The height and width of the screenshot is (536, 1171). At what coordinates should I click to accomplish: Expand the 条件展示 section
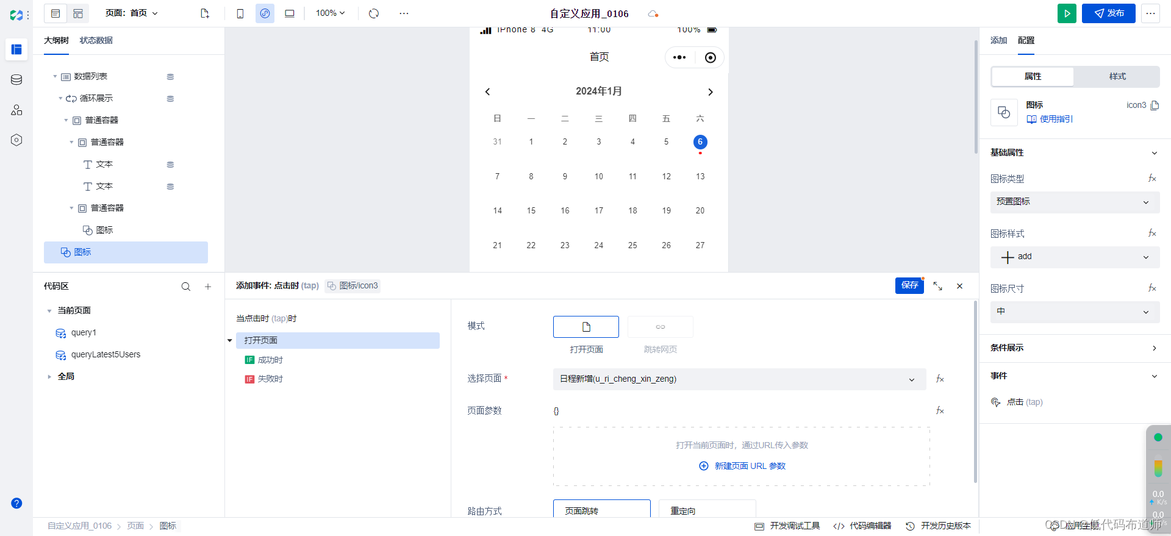tap(1075, 348)
